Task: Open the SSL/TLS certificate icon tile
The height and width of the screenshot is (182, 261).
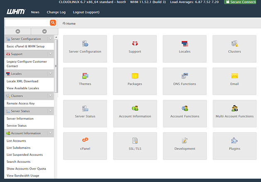Action: (x=135, y=143)
